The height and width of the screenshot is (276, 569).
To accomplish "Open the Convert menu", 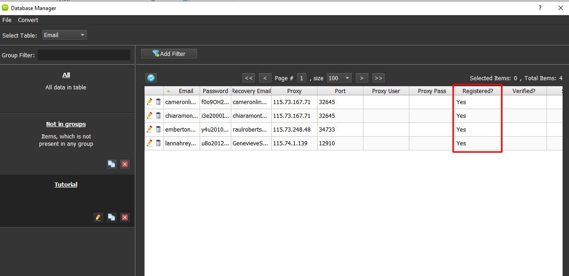I will 28,20.
